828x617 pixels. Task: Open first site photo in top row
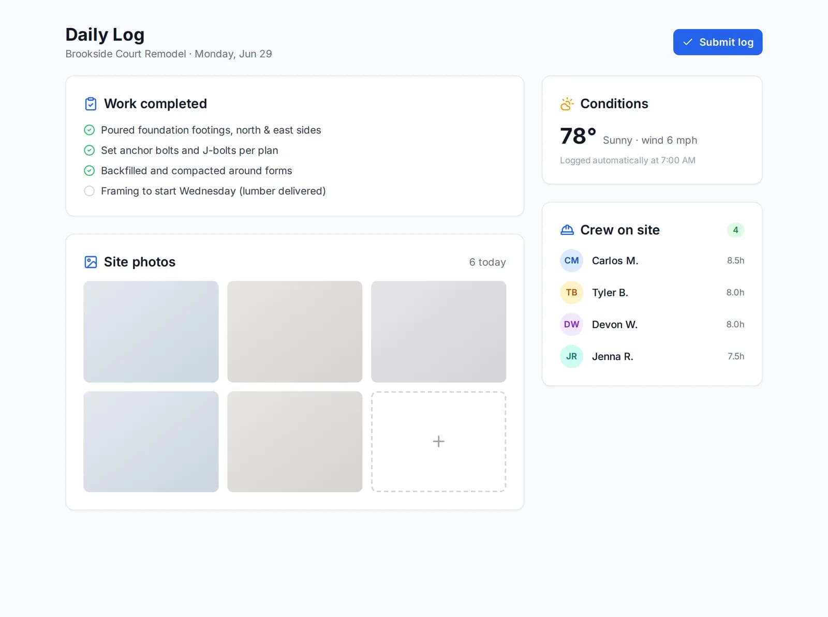point(151,332)
